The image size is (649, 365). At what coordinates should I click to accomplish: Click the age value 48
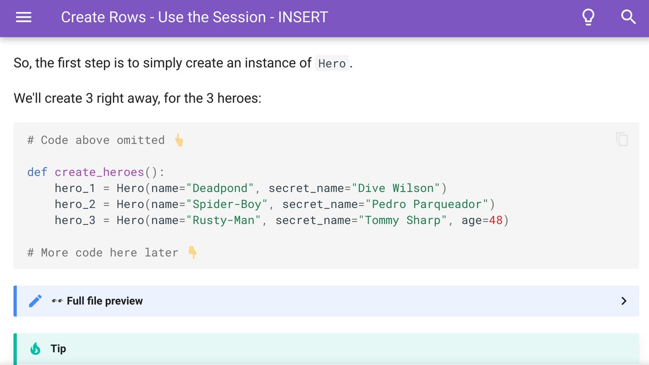[495, 220]
